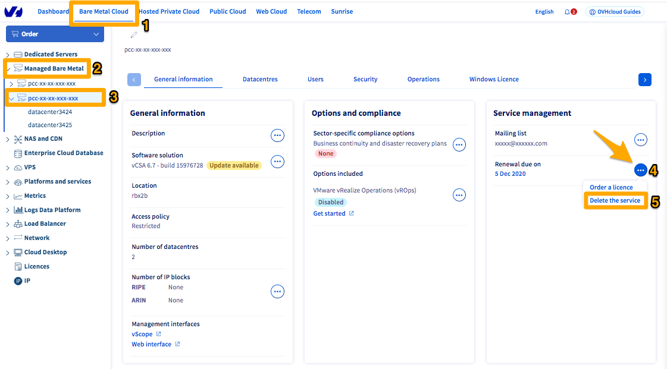Click the Renewal due on ellipsis button
This screenshot has width=667, height=369.
640,171
